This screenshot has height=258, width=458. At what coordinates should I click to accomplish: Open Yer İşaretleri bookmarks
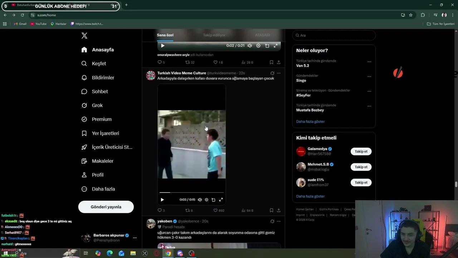tap(100, 133)
